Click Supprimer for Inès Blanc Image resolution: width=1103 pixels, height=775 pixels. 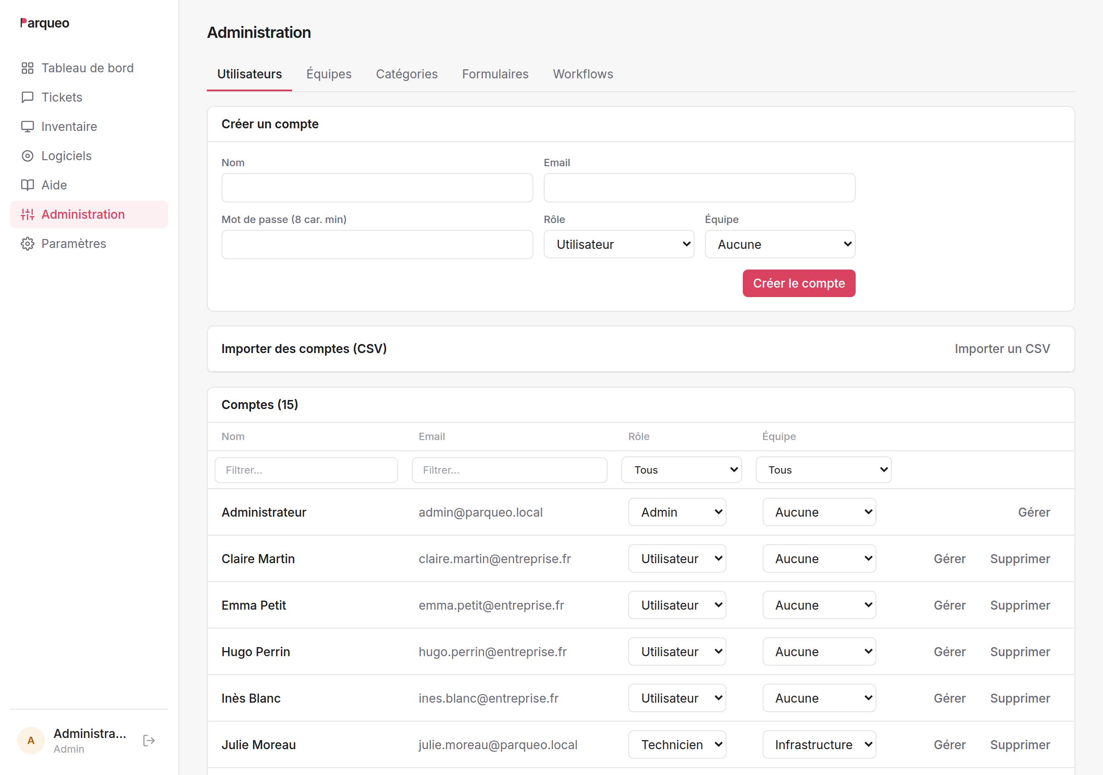pyautogui.click(x=1020, y=699)
